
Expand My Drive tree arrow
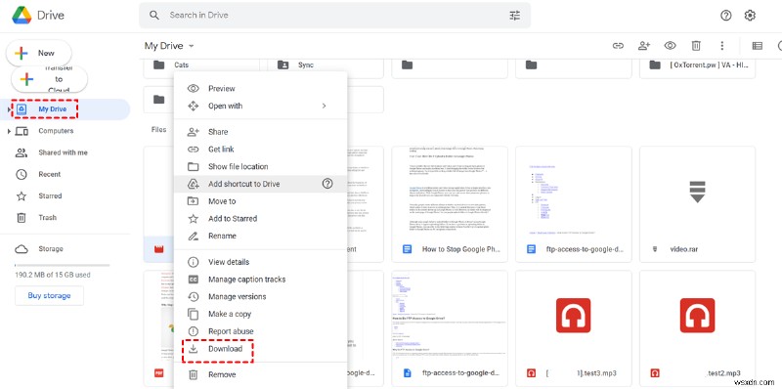click(x=9, y=109)
